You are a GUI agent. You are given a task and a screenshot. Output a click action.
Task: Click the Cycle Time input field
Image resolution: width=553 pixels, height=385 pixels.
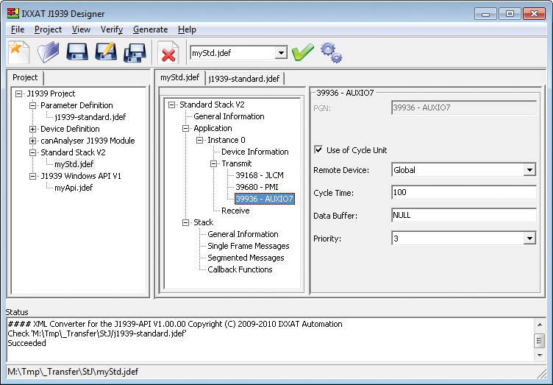coord(463,193)
